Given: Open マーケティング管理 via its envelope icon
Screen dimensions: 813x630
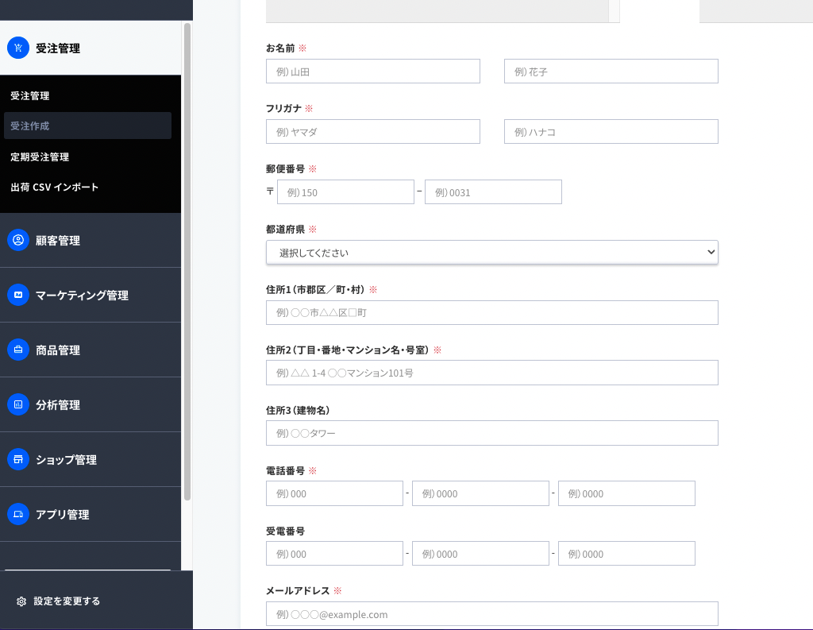Looking at the screenshot, I should pyautogui.click(x=17, y=295).
